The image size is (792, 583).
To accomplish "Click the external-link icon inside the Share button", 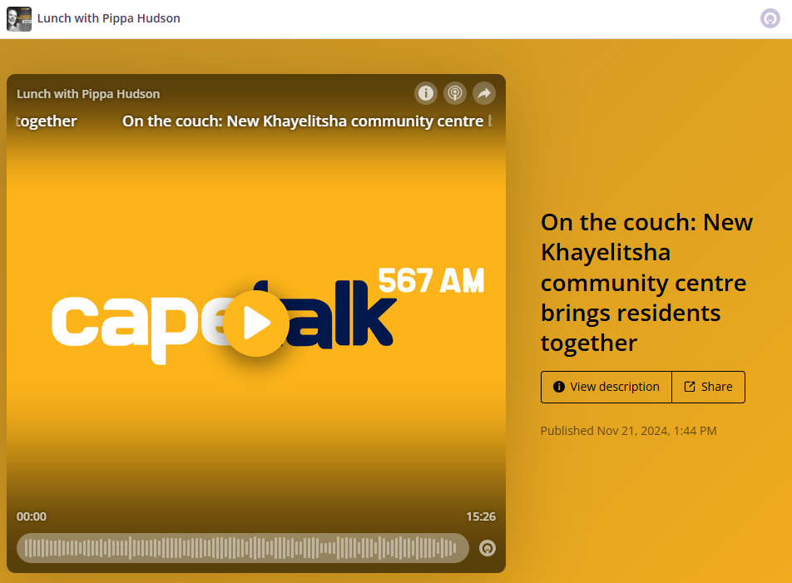I will coord(690,387).
